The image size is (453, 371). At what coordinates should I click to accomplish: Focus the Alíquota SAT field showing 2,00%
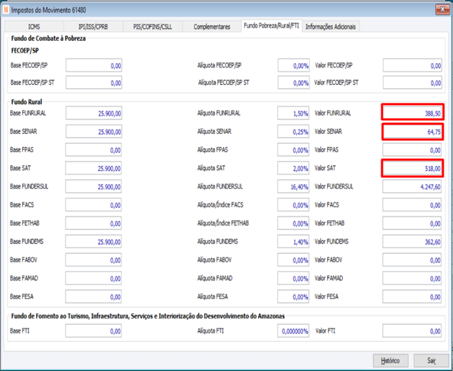pyautogui.click(x=293, y=168)
